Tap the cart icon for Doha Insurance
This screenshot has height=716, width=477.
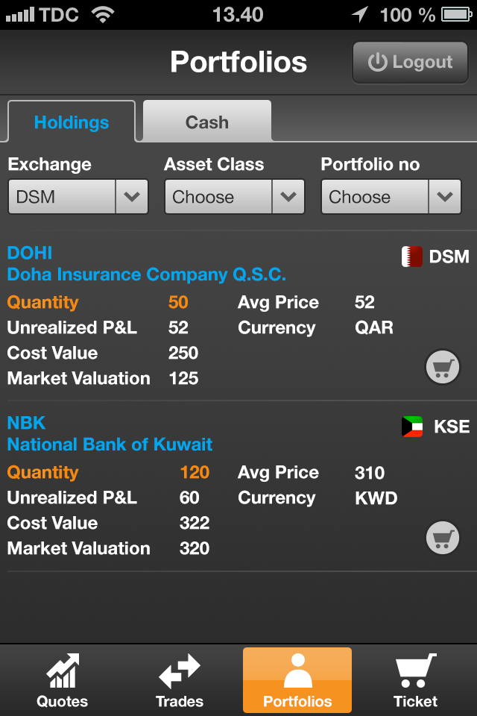(x=442, y=367)
